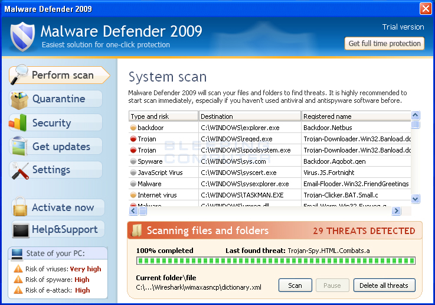Close the Malware Defender 2009 window
Image resolution: width=435 pixels, height=305 pixels.
pyautogui.click(x=426, y=9)
